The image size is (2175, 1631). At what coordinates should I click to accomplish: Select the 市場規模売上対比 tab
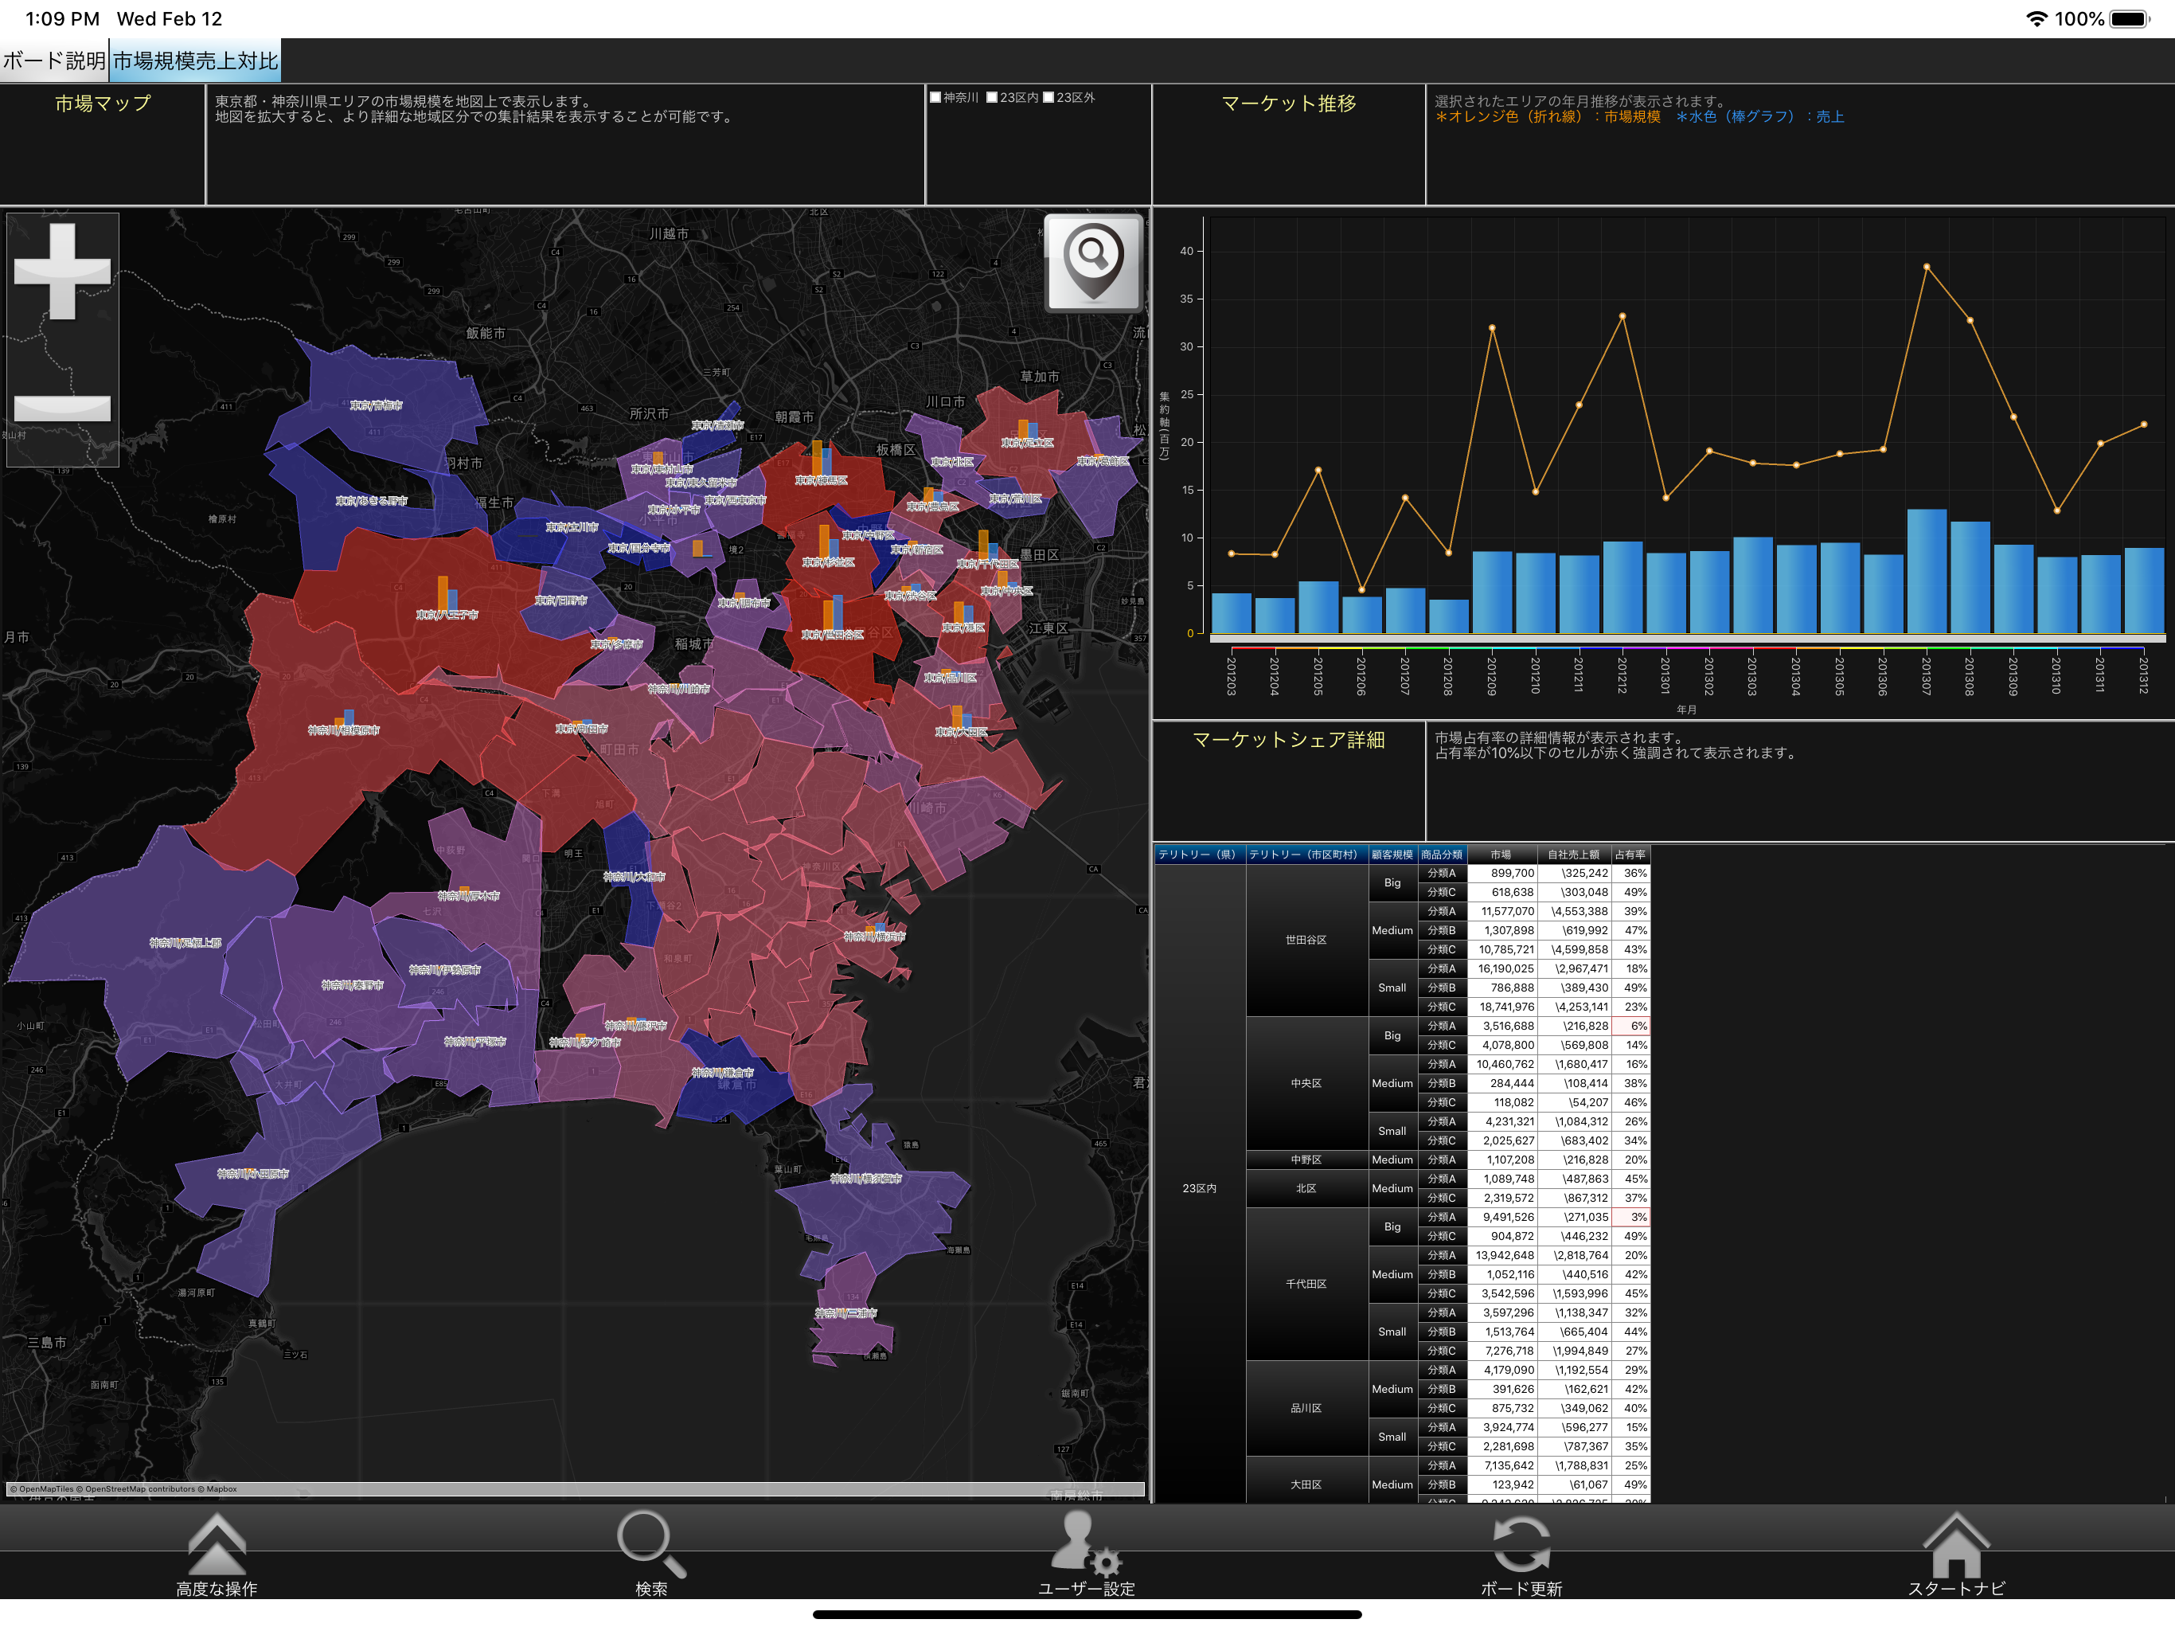tap(195, 61)
